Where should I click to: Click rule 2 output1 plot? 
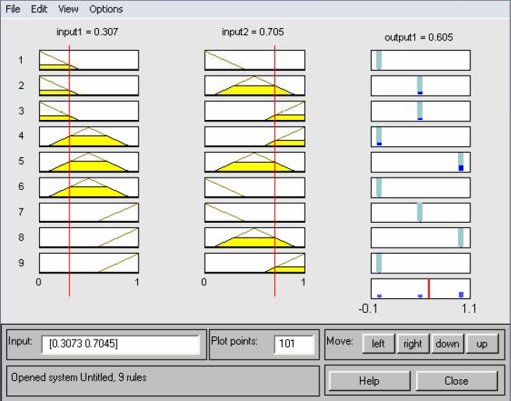point(421,86)
